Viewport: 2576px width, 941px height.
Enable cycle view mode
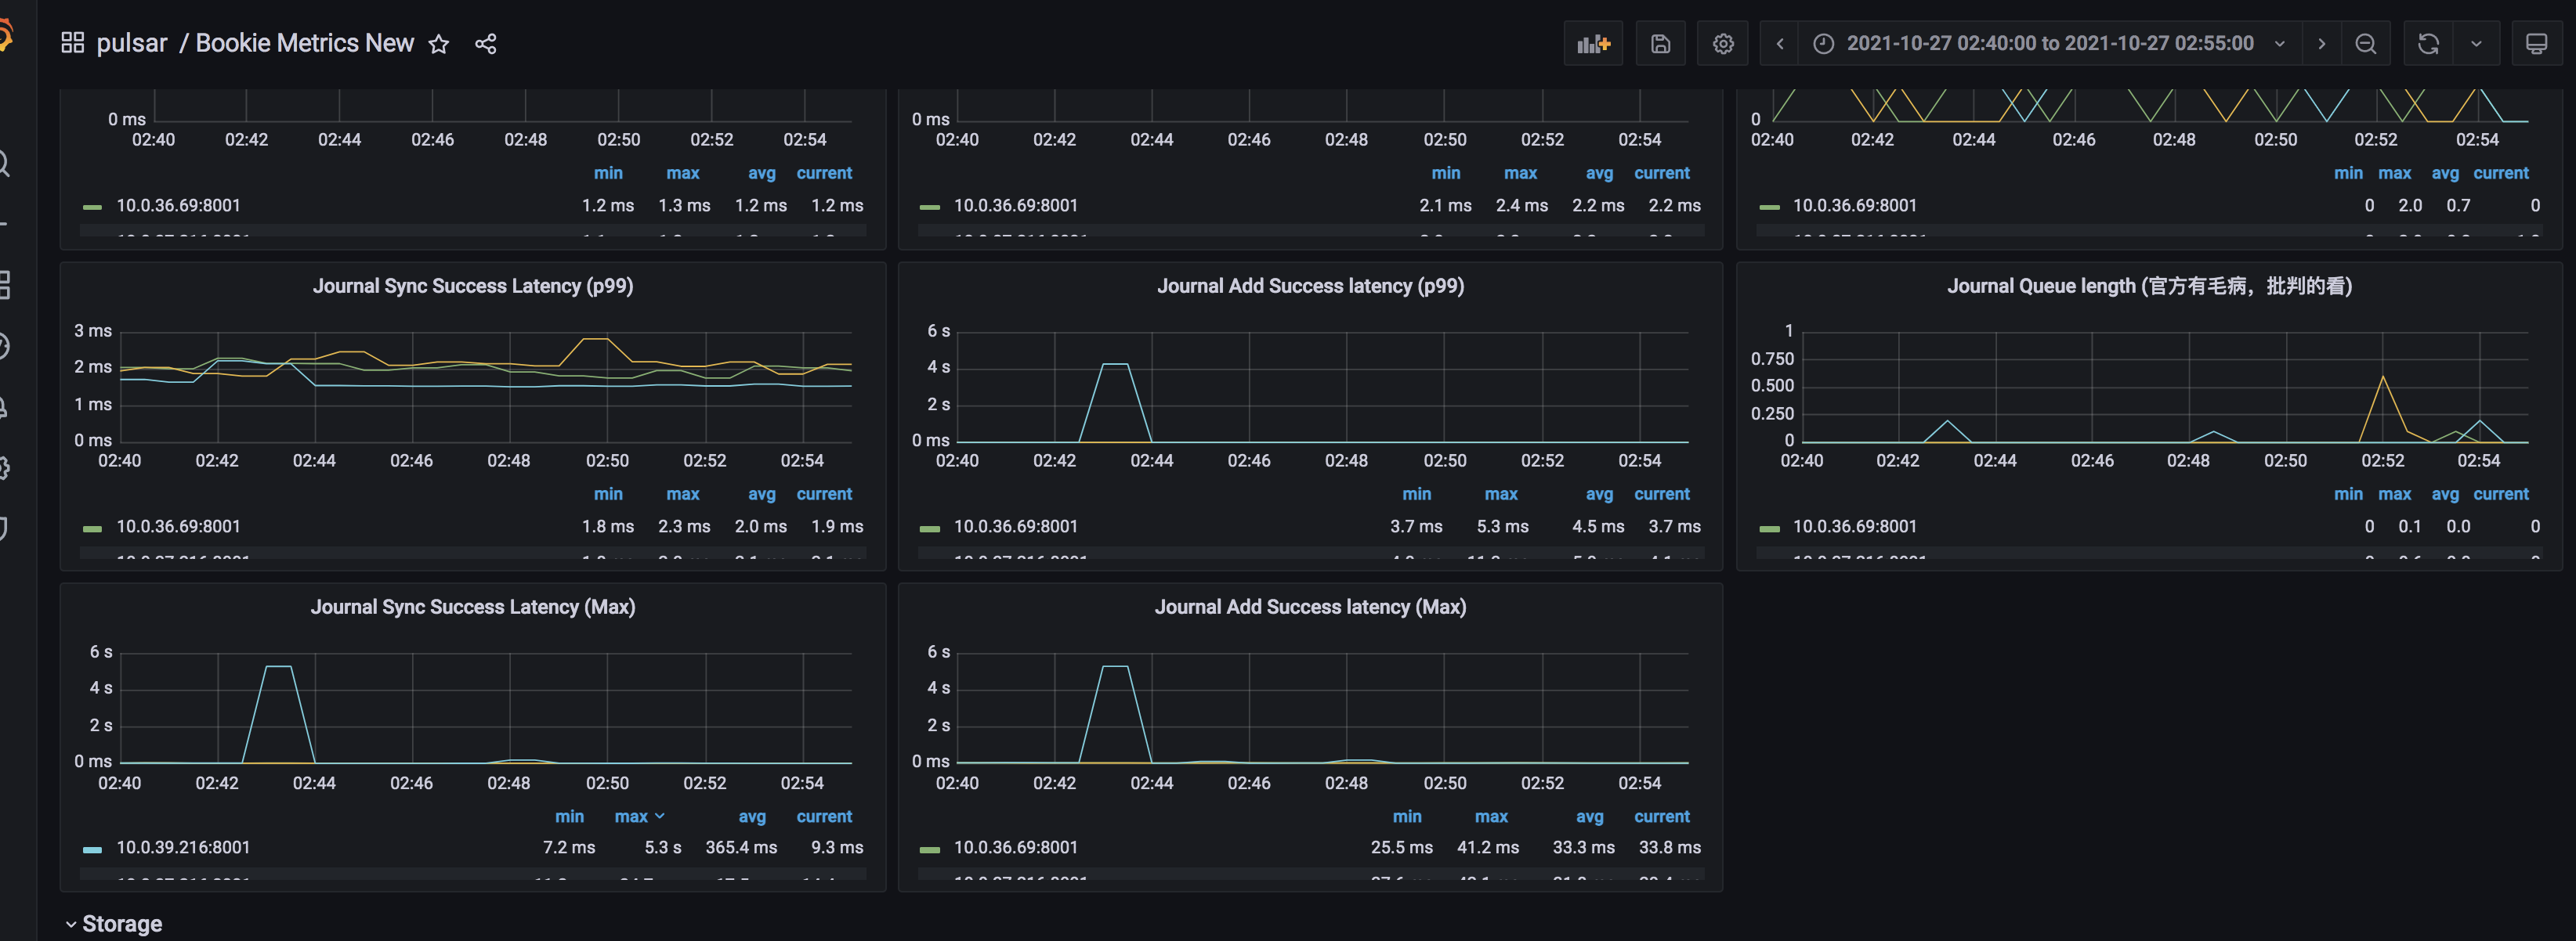[x=2537, y=43]
